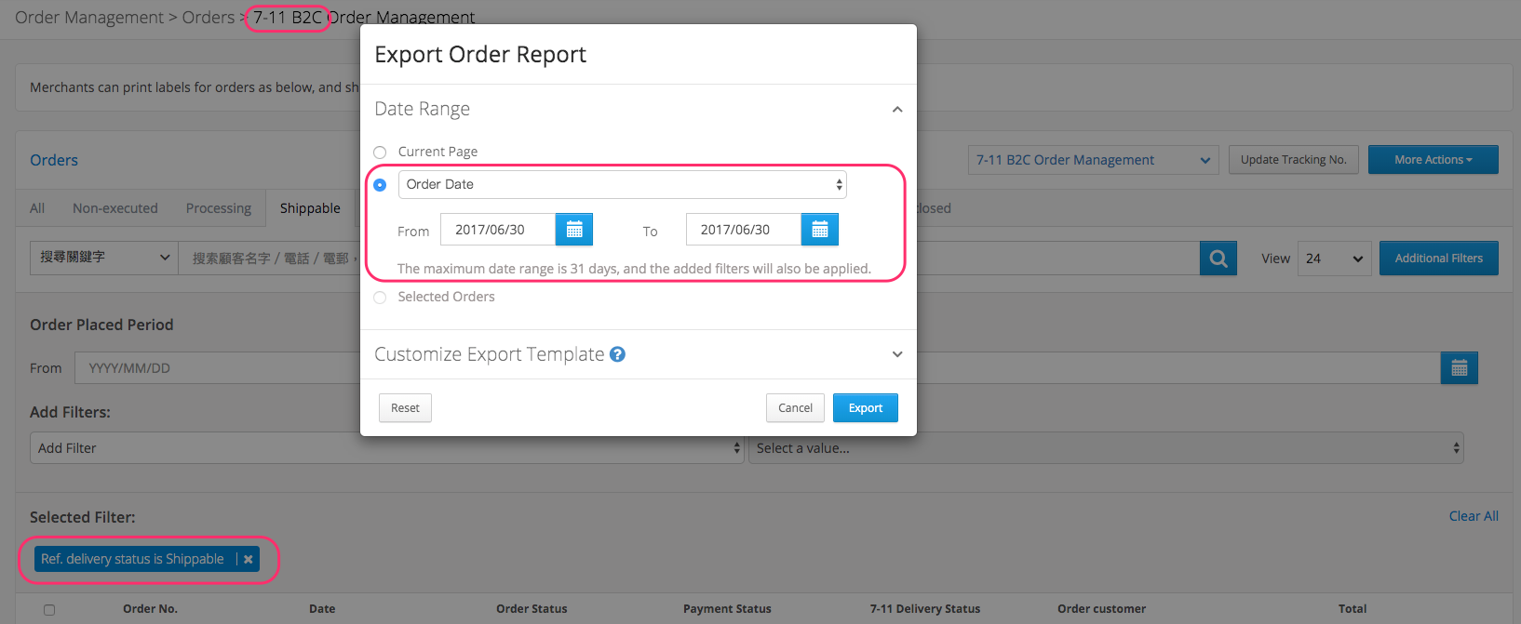Click the Total column header
The image size is (1521, 624).
tap(1353, 609)
